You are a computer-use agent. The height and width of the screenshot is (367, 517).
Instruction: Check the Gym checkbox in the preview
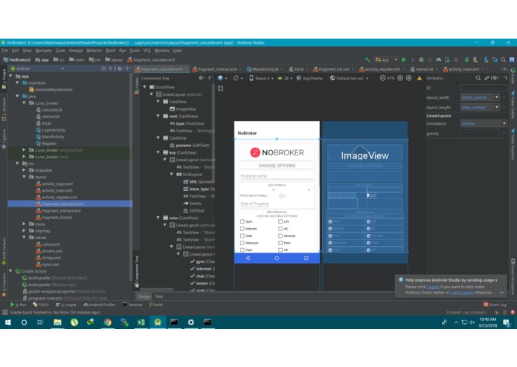[243, 221]
